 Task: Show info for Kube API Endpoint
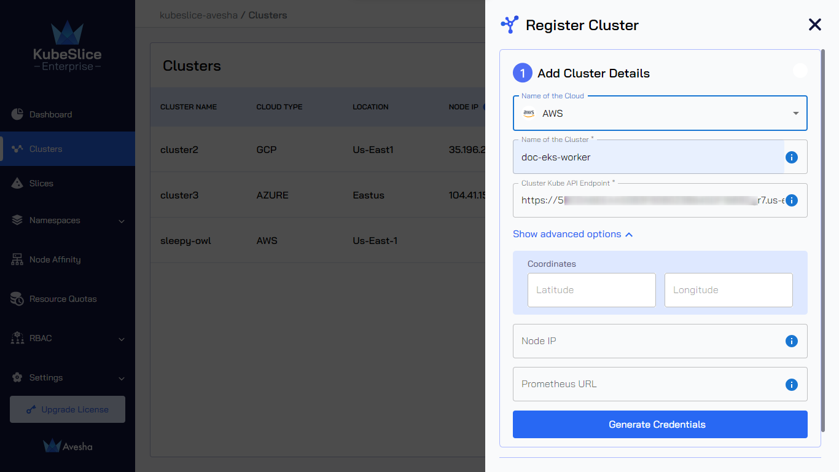792,200
